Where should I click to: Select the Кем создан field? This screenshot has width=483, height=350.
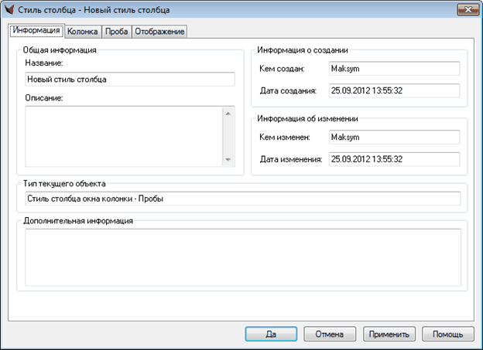[393, 69]
